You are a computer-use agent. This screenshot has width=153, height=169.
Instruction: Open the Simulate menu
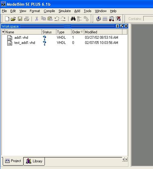coord(65,11)
